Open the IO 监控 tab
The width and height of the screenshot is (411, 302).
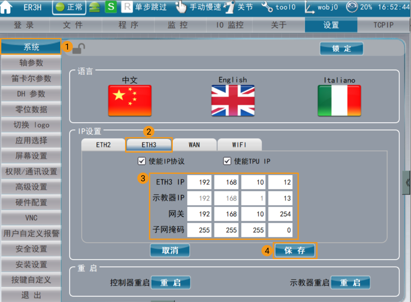[x=230, y=25]
